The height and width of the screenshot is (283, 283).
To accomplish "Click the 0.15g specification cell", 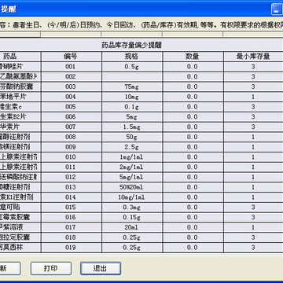I will [x=132, y=217].
